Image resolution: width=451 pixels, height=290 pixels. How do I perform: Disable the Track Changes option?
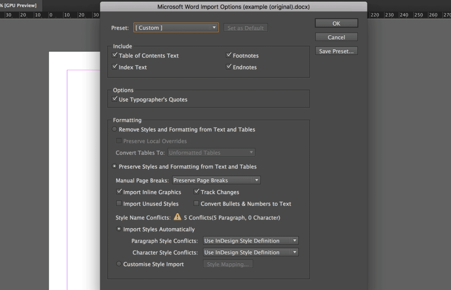pos(196,192)
